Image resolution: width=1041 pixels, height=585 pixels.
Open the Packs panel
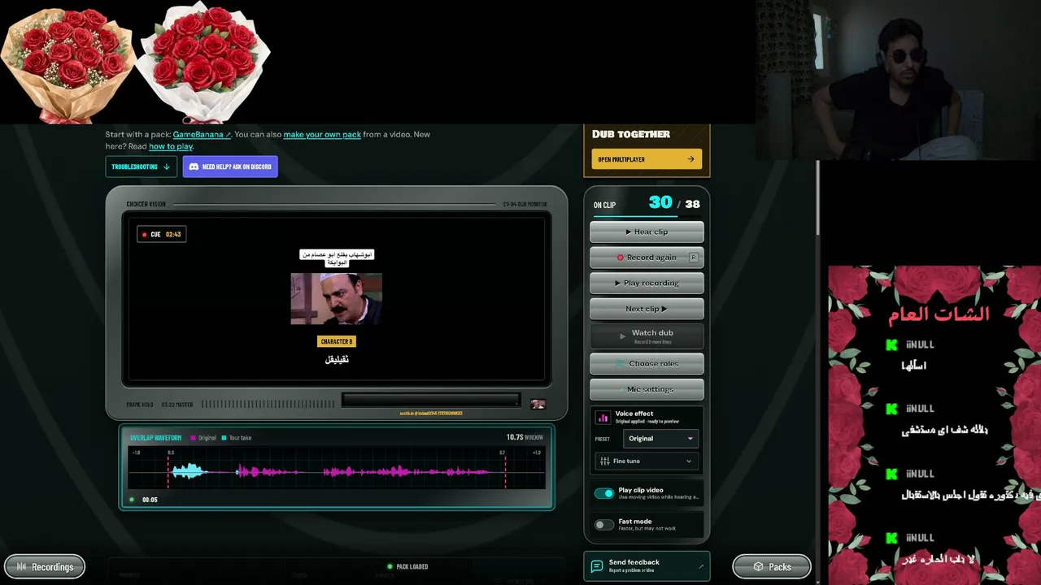tap(771, 567)
